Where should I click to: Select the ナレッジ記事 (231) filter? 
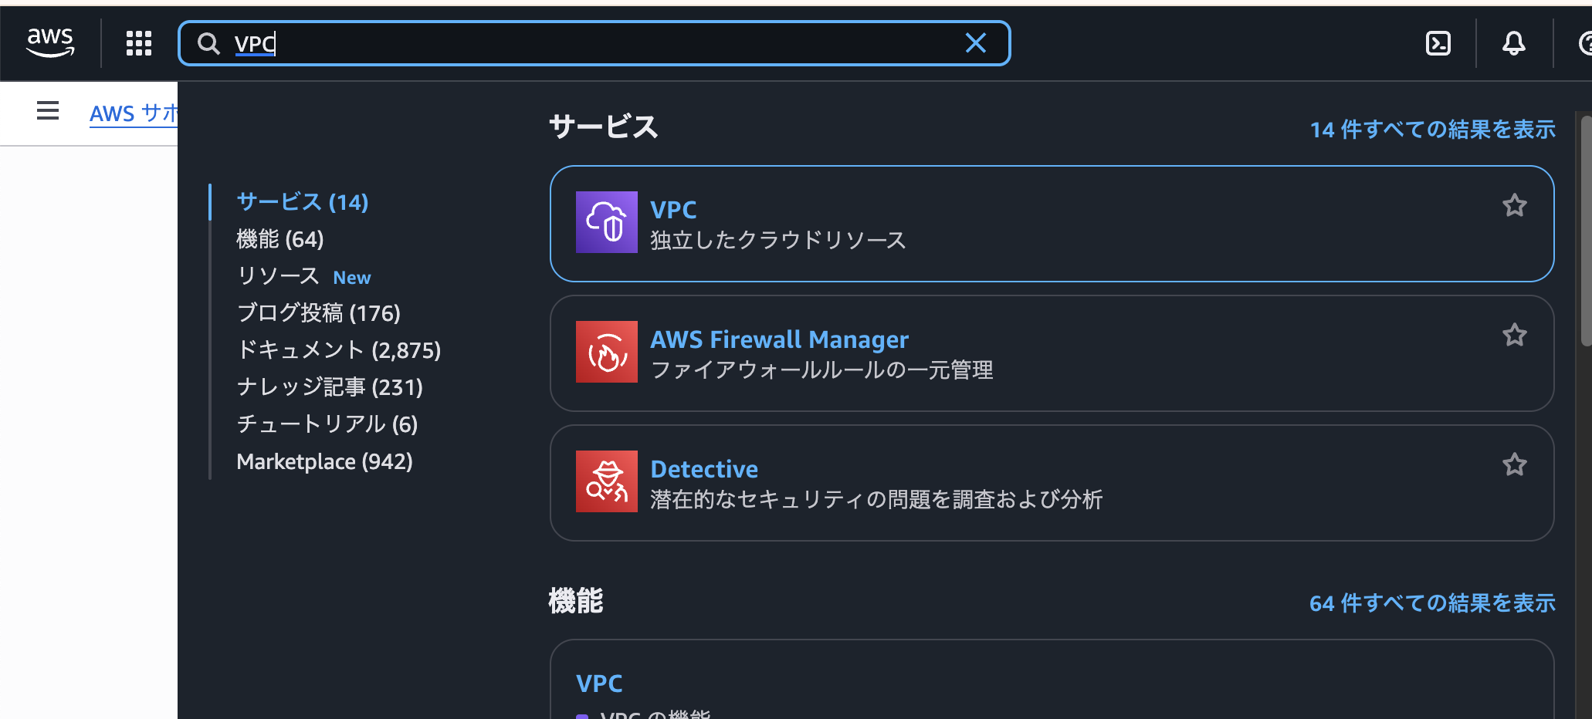(x=330, y=387)
